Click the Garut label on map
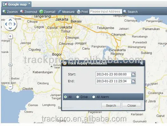Viewport: 167px width, 126px height. tap(160, 116)
